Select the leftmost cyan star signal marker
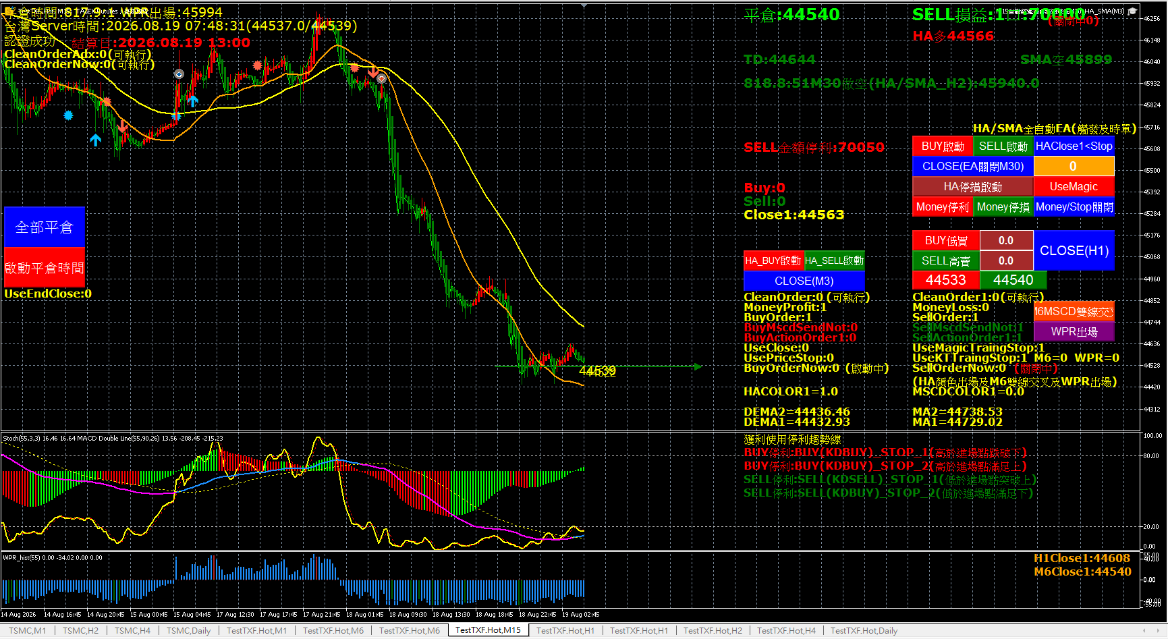The height and width of the screenshot is (639, 1168). point(68,115)
